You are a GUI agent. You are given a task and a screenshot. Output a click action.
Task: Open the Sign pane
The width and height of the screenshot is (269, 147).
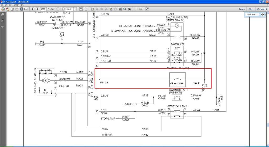251,9
